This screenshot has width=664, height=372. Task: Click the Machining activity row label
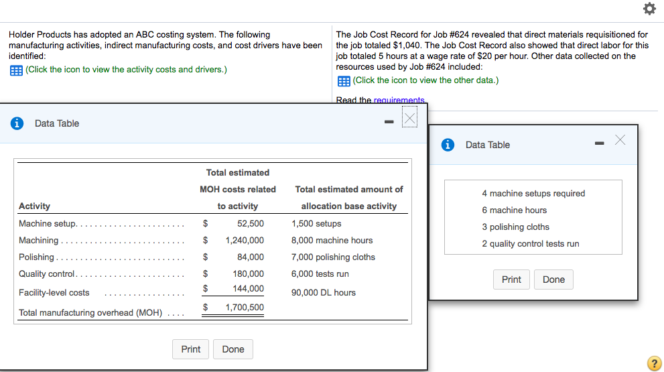pos(39,241)
